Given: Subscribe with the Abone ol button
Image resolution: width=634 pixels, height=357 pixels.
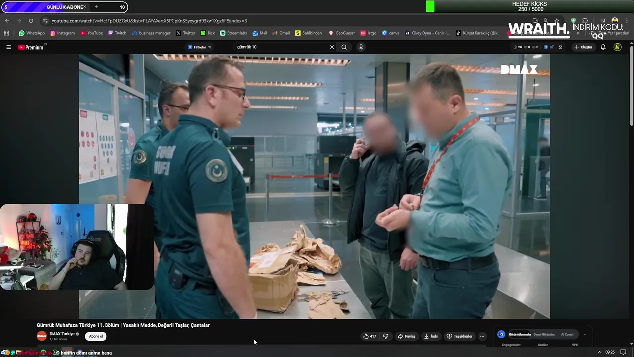Looking at the screenshot, I should 96,336.
